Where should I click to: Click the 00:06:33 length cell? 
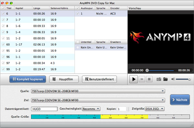coord(39,32)
